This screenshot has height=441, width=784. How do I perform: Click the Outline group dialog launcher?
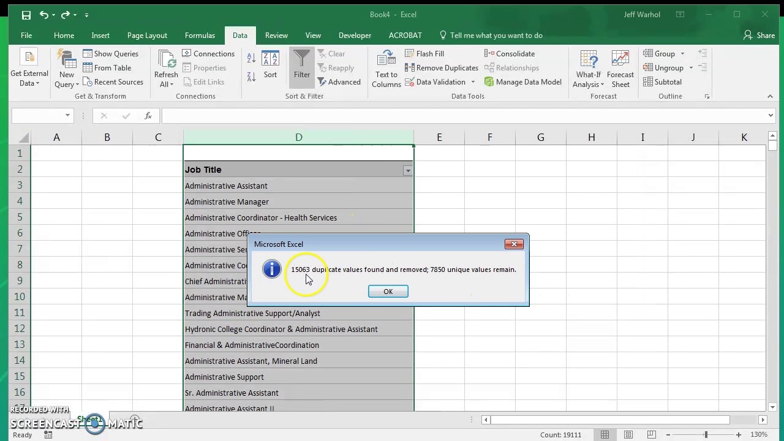click(707, 97)
